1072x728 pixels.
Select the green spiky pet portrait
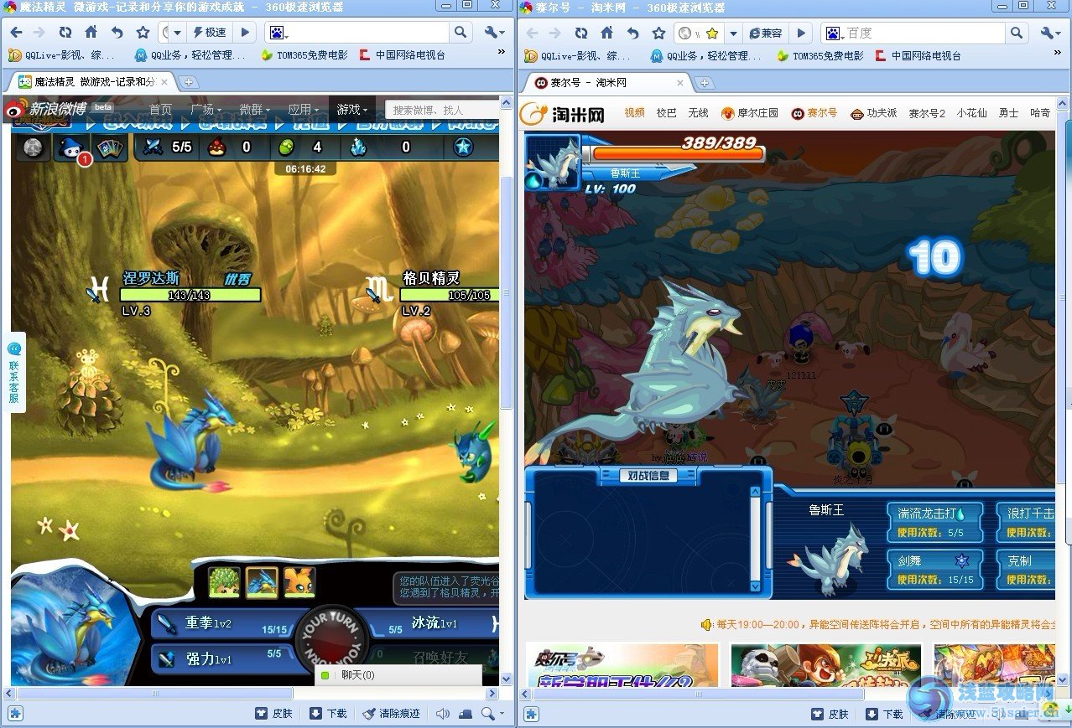[224, 582]
